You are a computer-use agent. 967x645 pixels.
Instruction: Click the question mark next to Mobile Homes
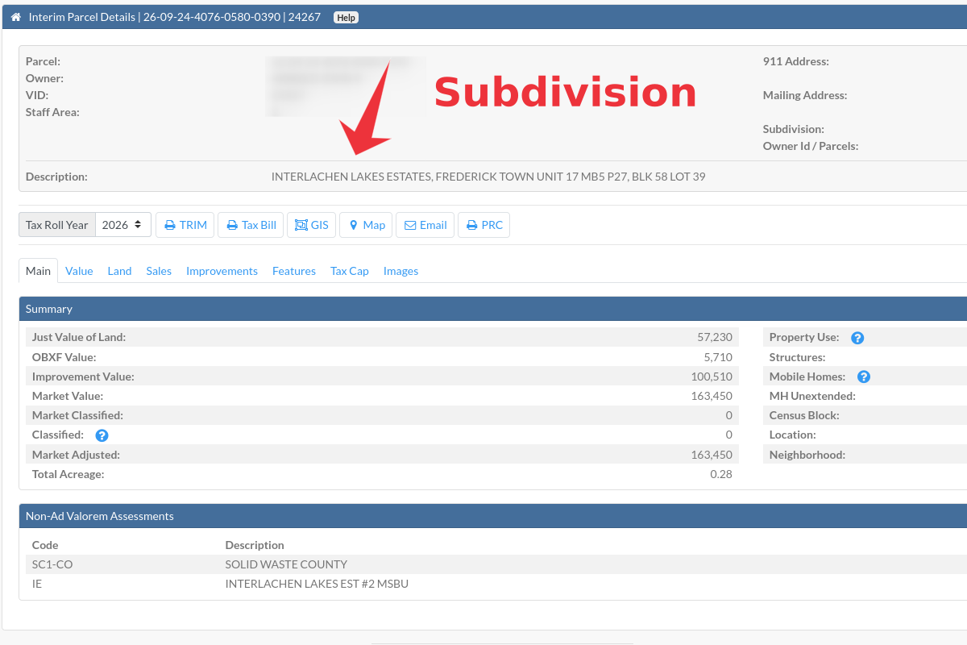(864, 377)
